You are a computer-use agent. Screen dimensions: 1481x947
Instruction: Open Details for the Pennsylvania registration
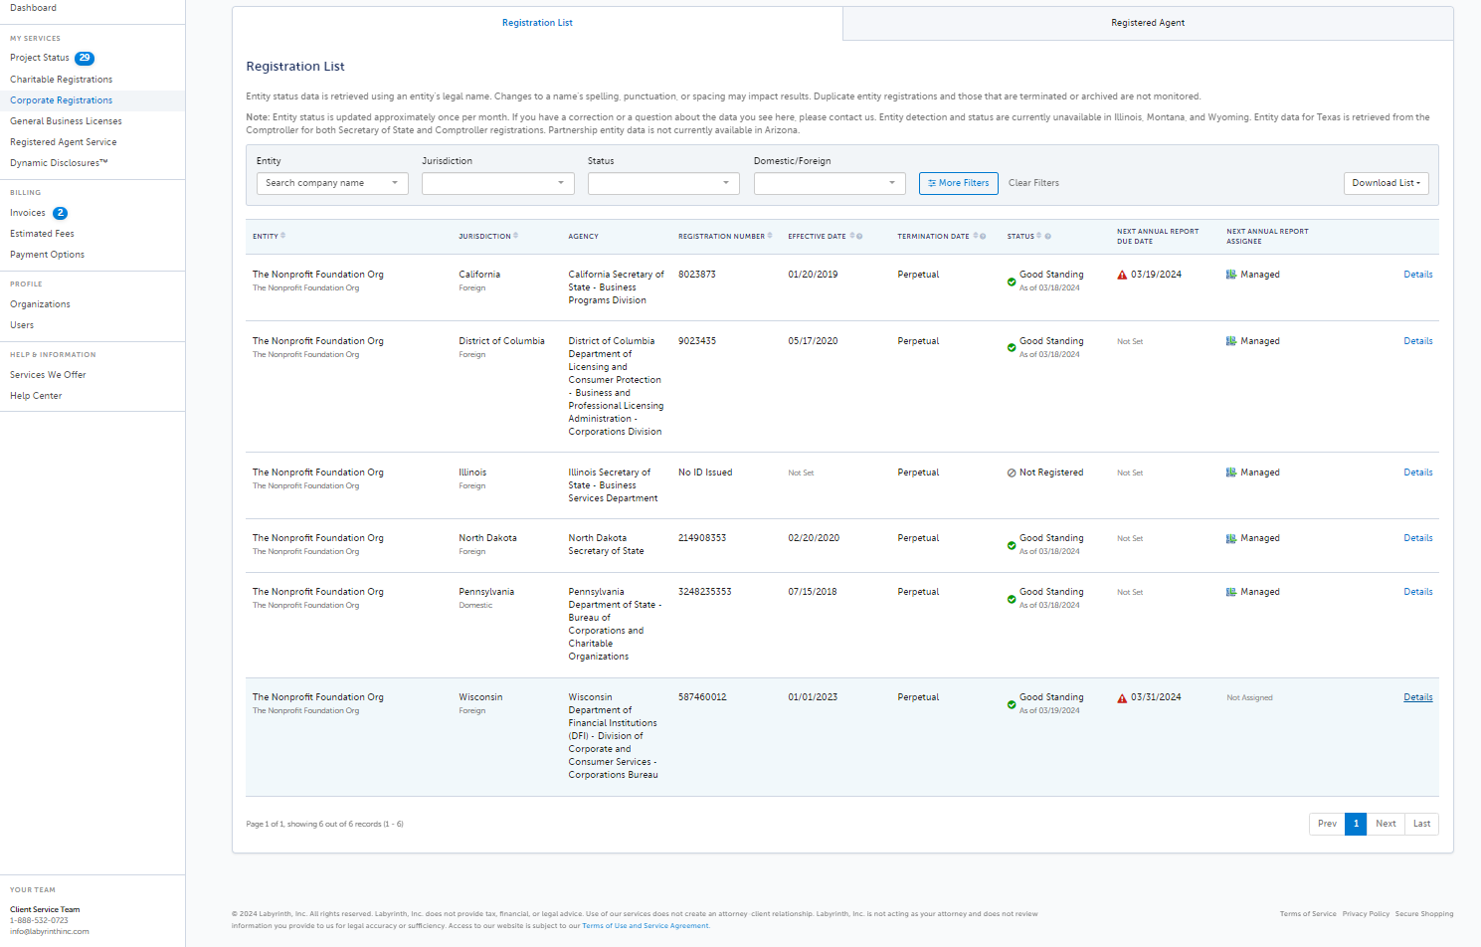pyautogui.click(x=1418, y=592)
